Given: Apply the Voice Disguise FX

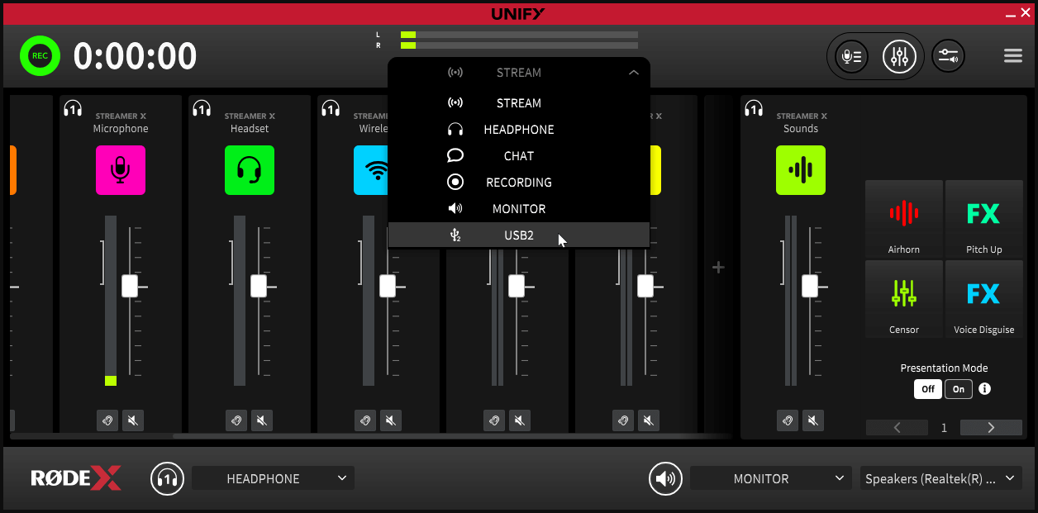Looking at the screenshot, I should pyautogui.click(x=983, y=298).
